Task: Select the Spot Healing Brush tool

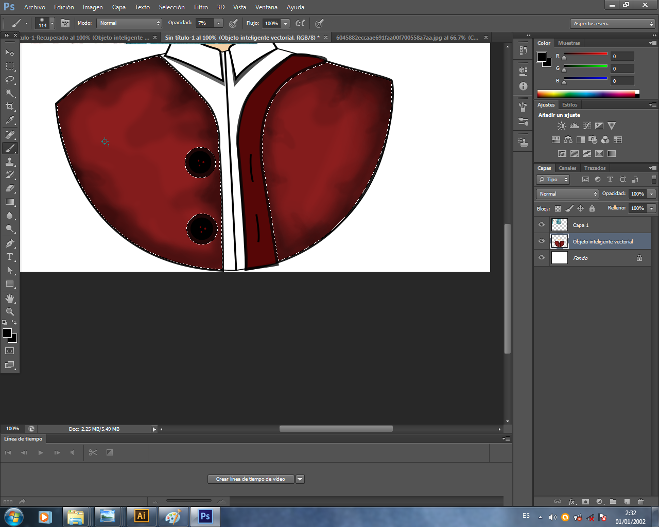Action: (10, 135)
